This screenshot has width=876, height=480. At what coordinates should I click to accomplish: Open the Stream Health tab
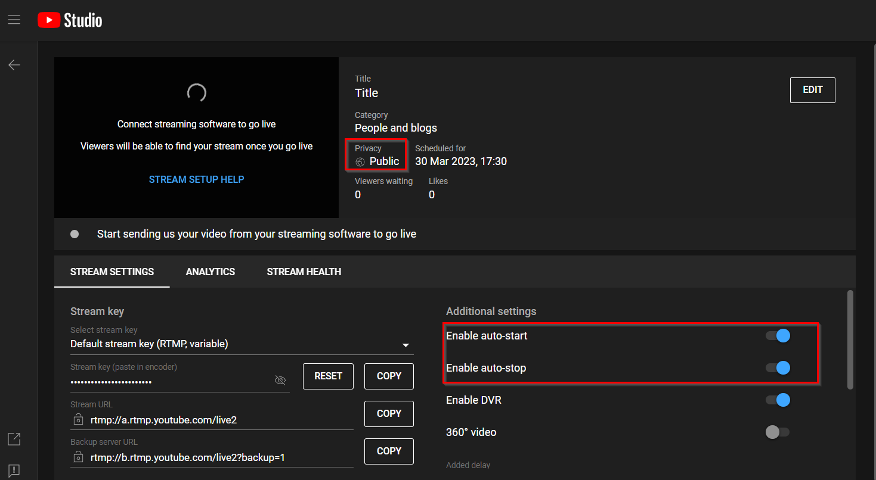304,272
